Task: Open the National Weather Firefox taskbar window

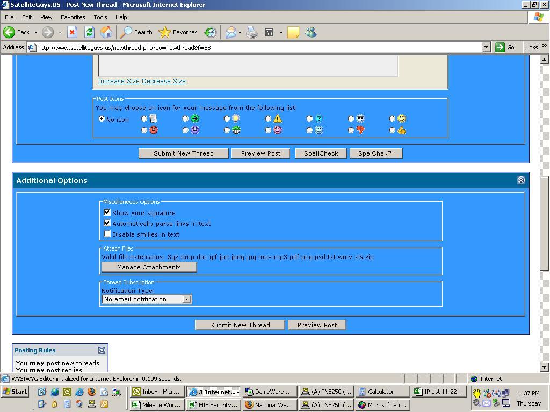Action: click(x=270, y=405)
